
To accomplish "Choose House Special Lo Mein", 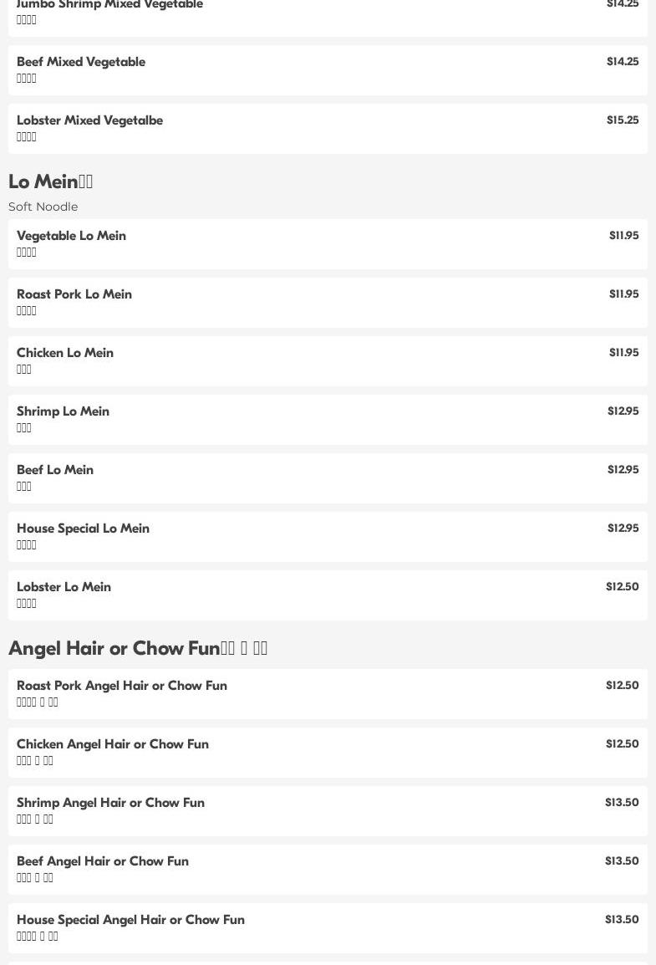I will click(328, 537).
